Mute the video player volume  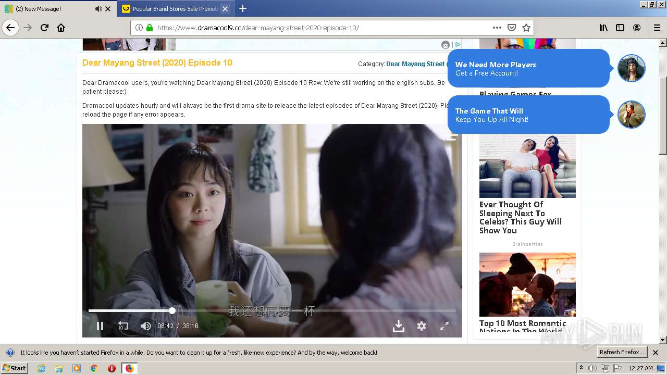tap(146, 326)
